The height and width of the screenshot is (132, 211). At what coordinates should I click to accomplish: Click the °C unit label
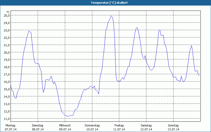8,12
